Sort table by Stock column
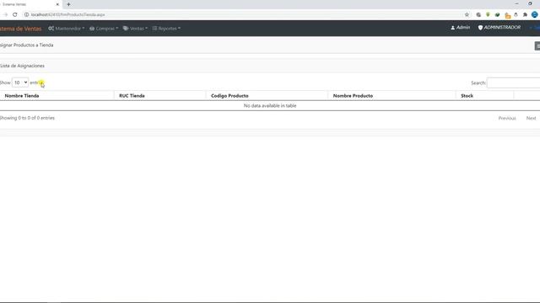The width and height of the screenshot is (540, 303). click(484, 96)
